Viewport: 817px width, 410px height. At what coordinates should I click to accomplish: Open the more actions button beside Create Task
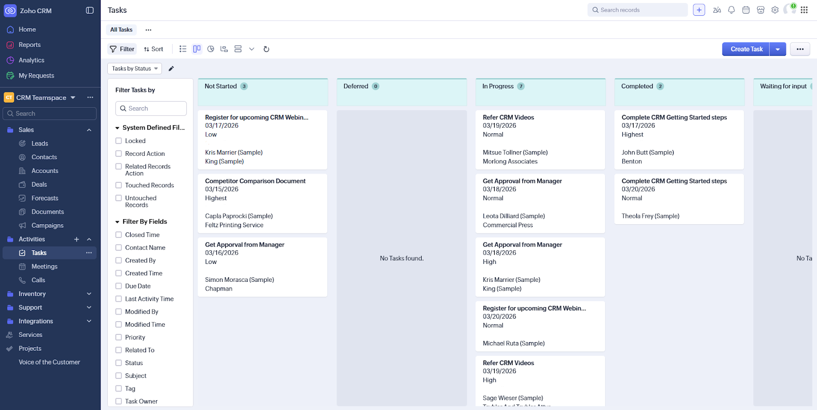tap(800, 49)
